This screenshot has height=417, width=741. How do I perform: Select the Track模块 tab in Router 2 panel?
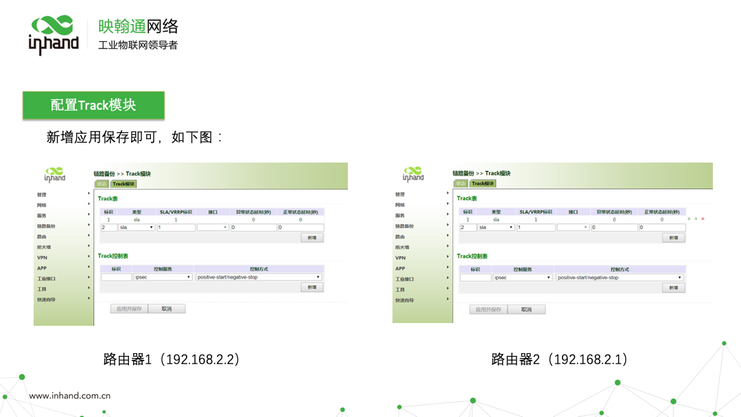(x=483, y=183)
